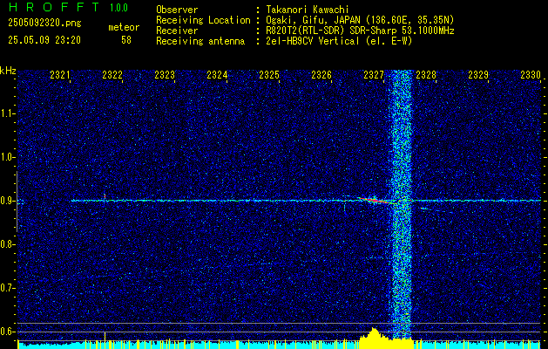Click the red meteor echo streak near 2327
Image resolution: width=548 pixels, height=349 pixels.
click(375, 201)
